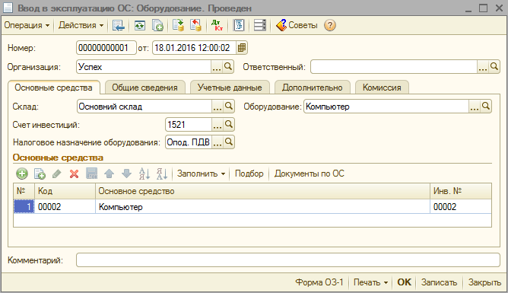Add a new row with green plus
This screenshot has height=293, width=508.
(22, 174)
